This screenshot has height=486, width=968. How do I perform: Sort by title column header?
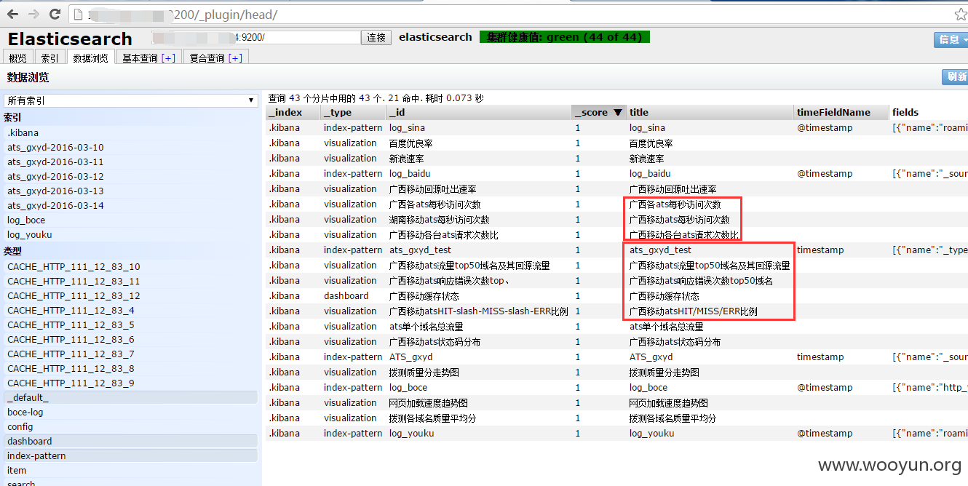click(x=710, y=113)
